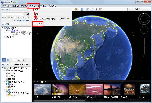Open the 北海道 tour thumbnail
The width and height of the screenshot is (152, 103).
(x=145, y=89)
